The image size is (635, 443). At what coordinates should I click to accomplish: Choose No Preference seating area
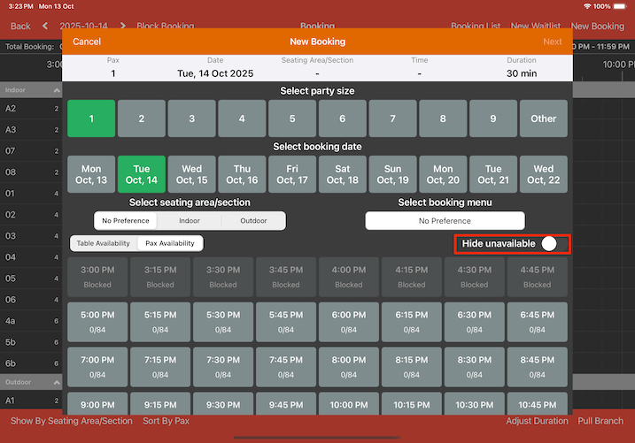coord(126,221)
